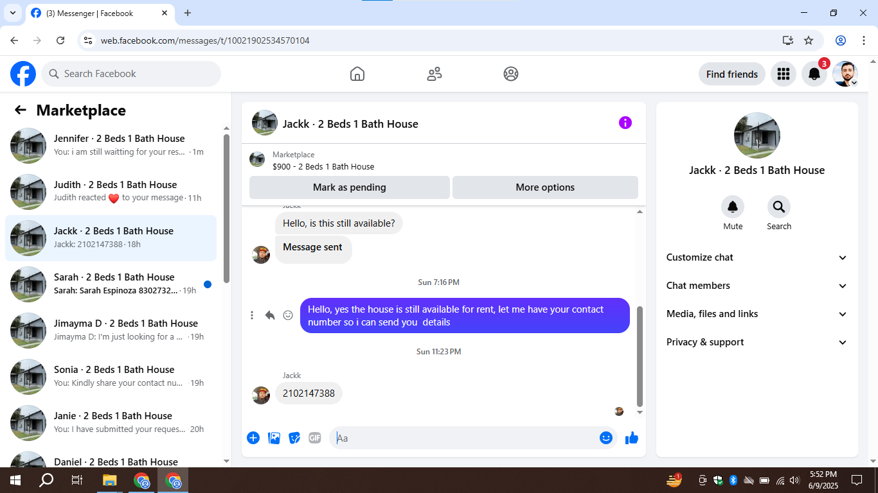Open notifications bell with 3 badge
The width and height of the screenshot is (878, 493).
point(814,74)
